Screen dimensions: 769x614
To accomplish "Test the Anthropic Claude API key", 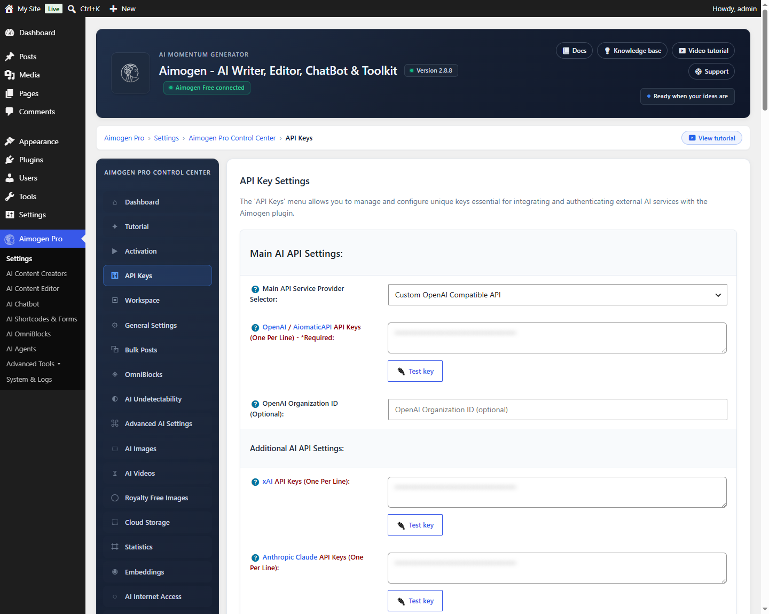I will tap(415, 601).
